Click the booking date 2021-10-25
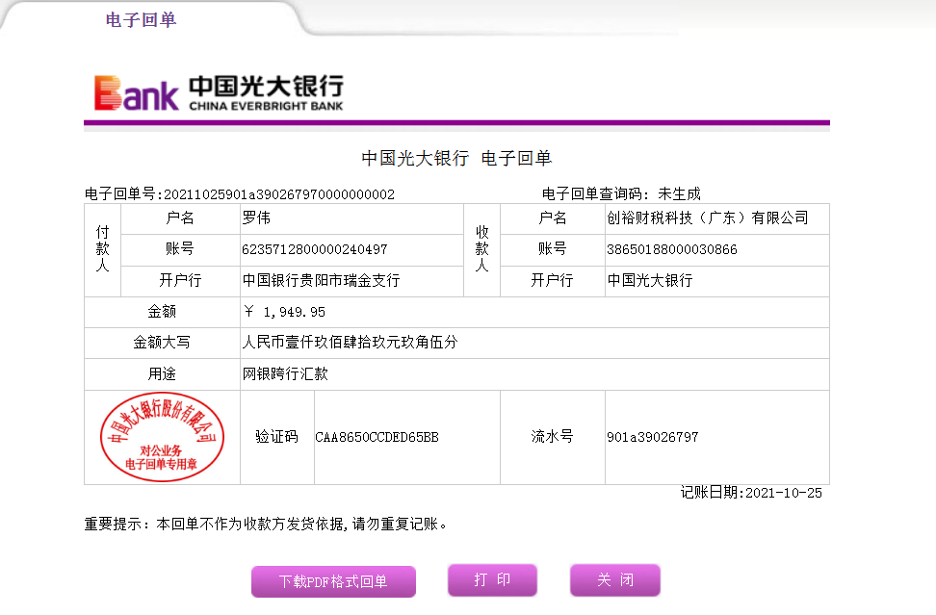 784,493
